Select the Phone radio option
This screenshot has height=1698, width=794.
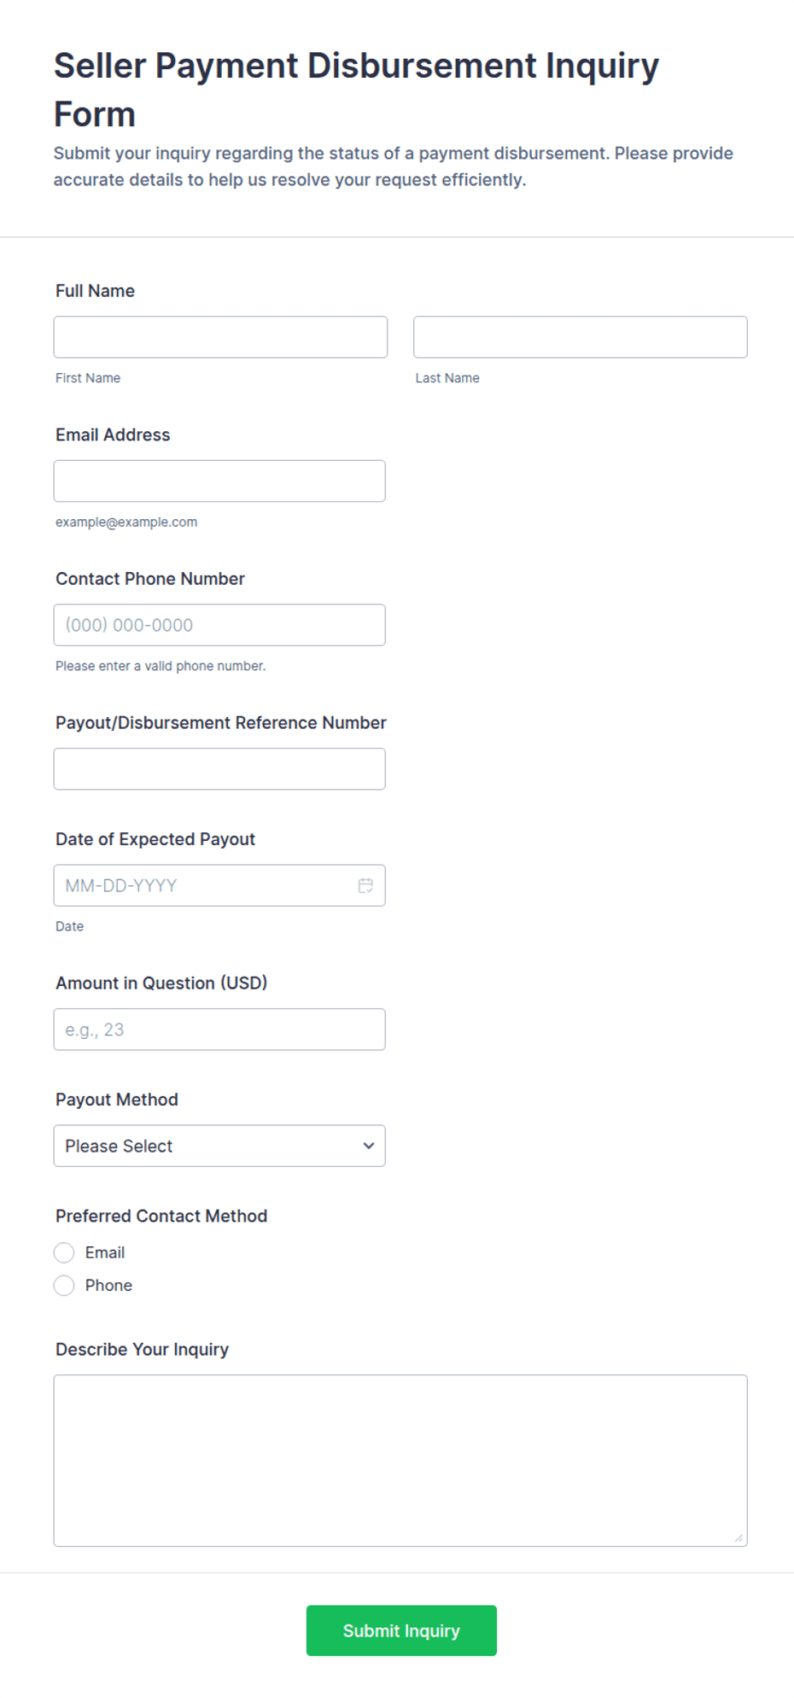click(64, 1286)
